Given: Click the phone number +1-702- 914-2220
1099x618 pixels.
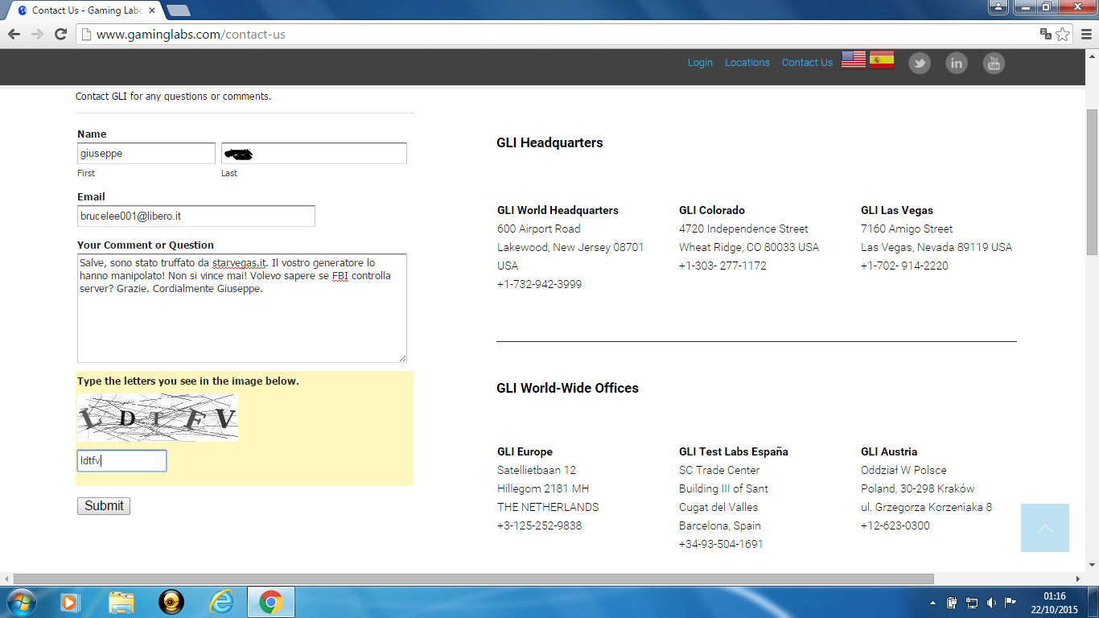Looking at the screenshot, I should 904,266.
